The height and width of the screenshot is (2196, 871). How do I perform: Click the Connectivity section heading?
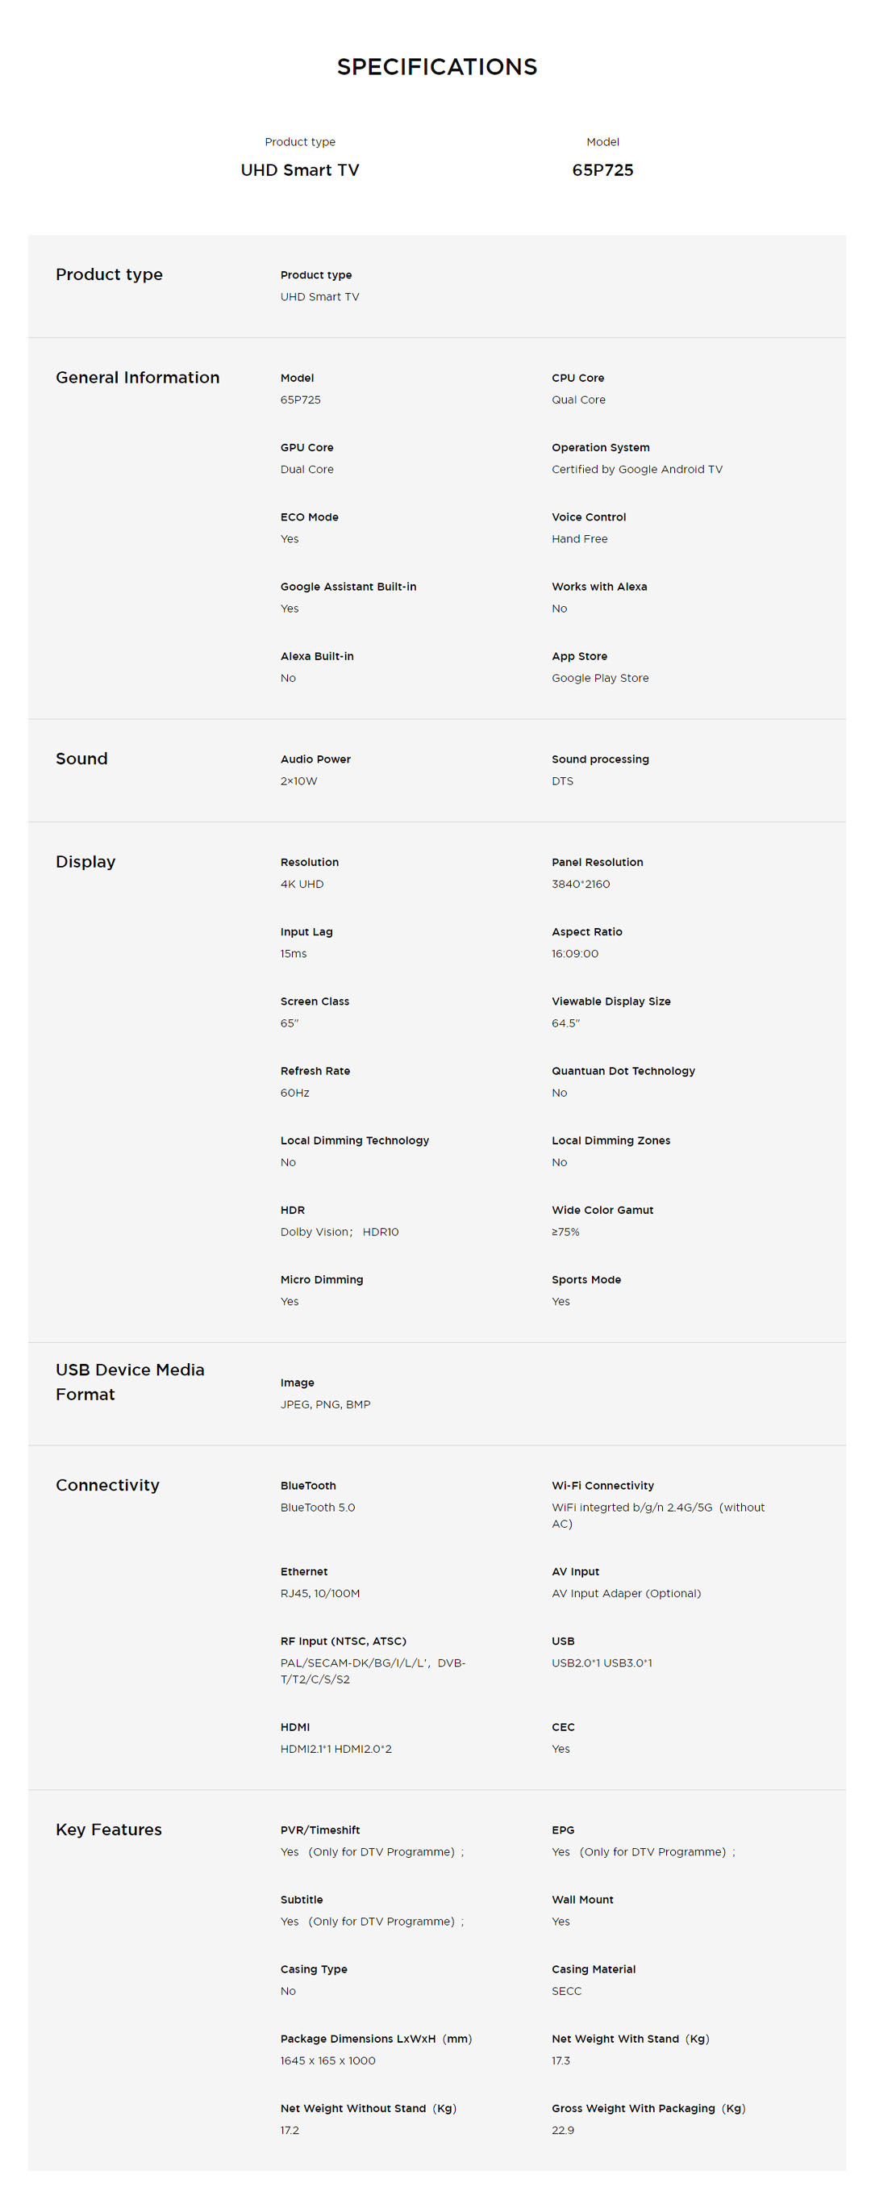coord(107,1484)
